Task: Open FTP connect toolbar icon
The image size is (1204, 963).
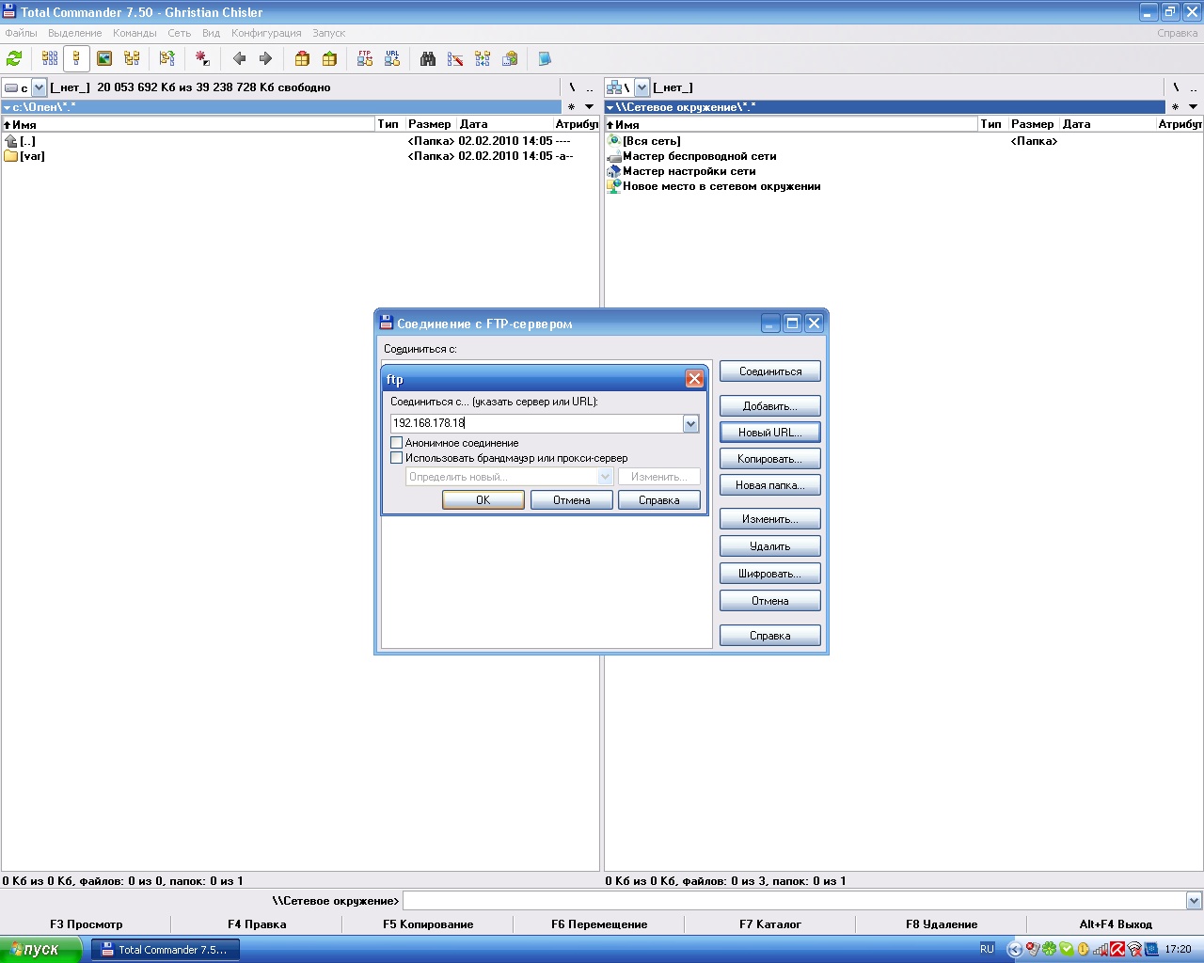Action: [x=365, y=58]
